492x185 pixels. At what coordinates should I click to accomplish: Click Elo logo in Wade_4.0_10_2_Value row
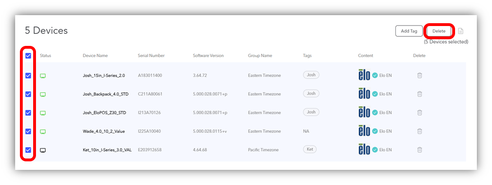tap(364, 131)
